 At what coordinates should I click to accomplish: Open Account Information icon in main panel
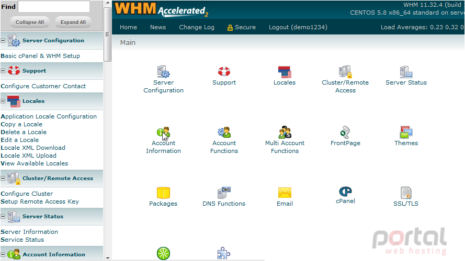tap(163, 132)
